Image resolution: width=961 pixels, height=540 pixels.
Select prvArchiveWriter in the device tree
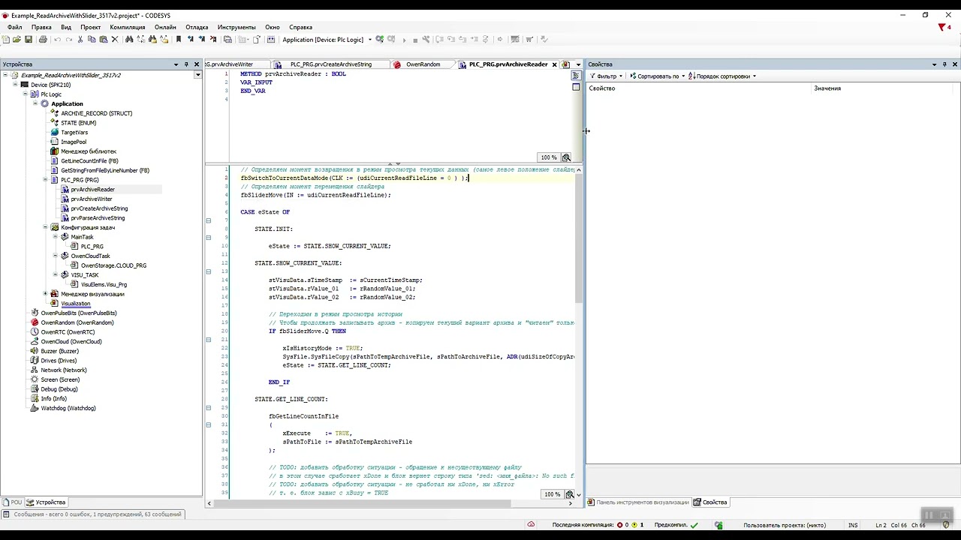coord(92,199)
